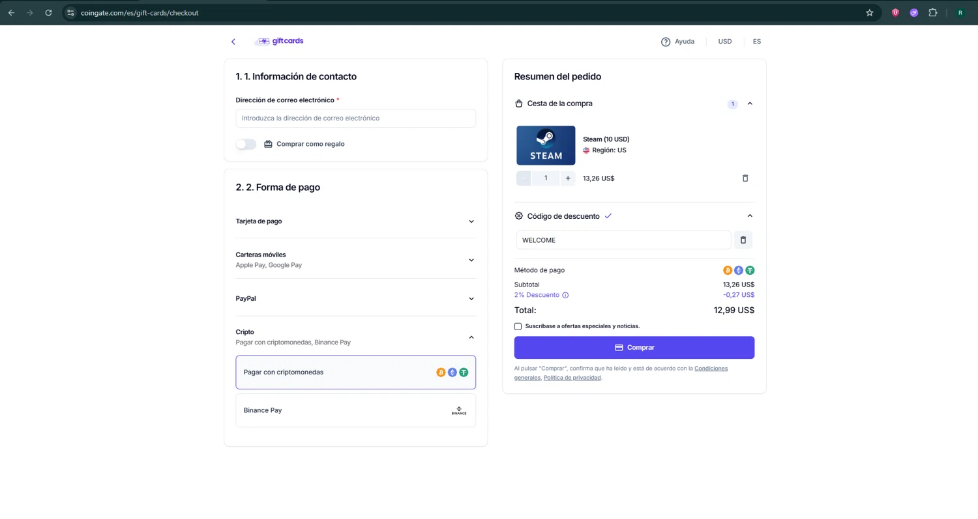Click the purple Comprar button

634,348
